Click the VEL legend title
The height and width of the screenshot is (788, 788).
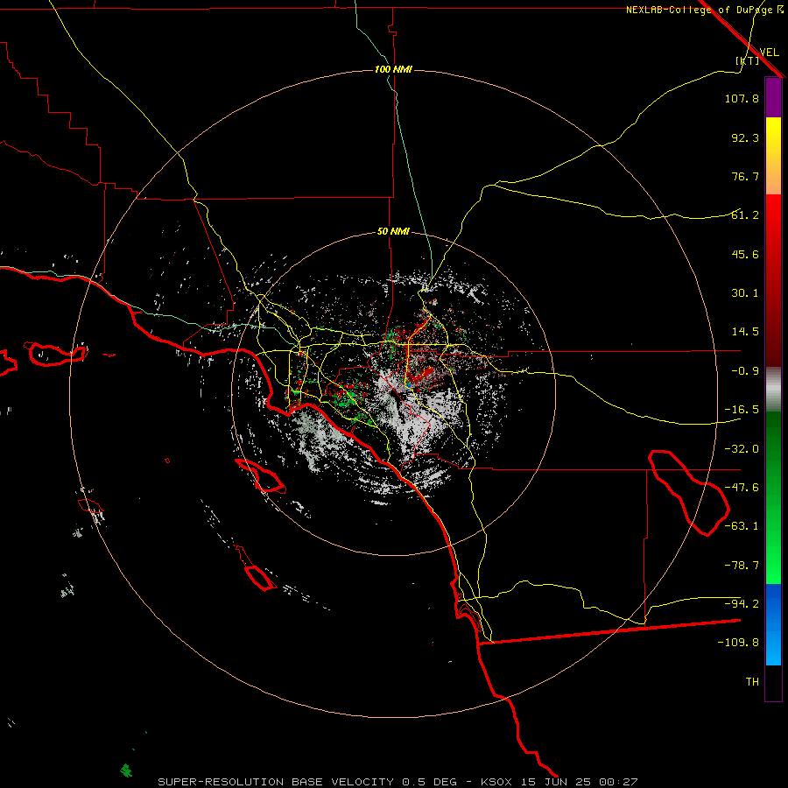tap(769, 52)
